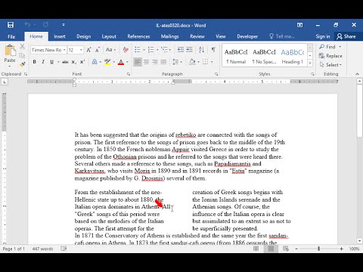The image size is (363, 272).
Task: Click Sign in link
Action: coord(323,36)
